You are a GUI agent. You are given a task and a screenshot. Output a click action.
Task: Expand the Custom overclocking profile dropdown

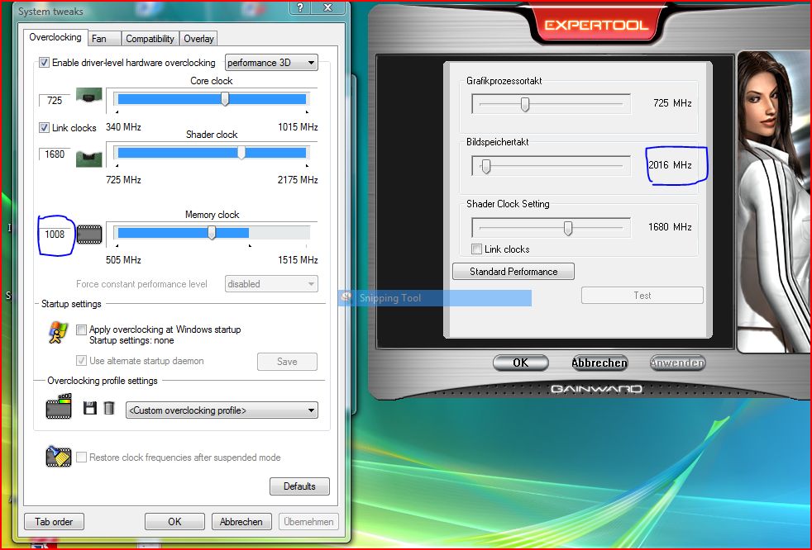222,410
